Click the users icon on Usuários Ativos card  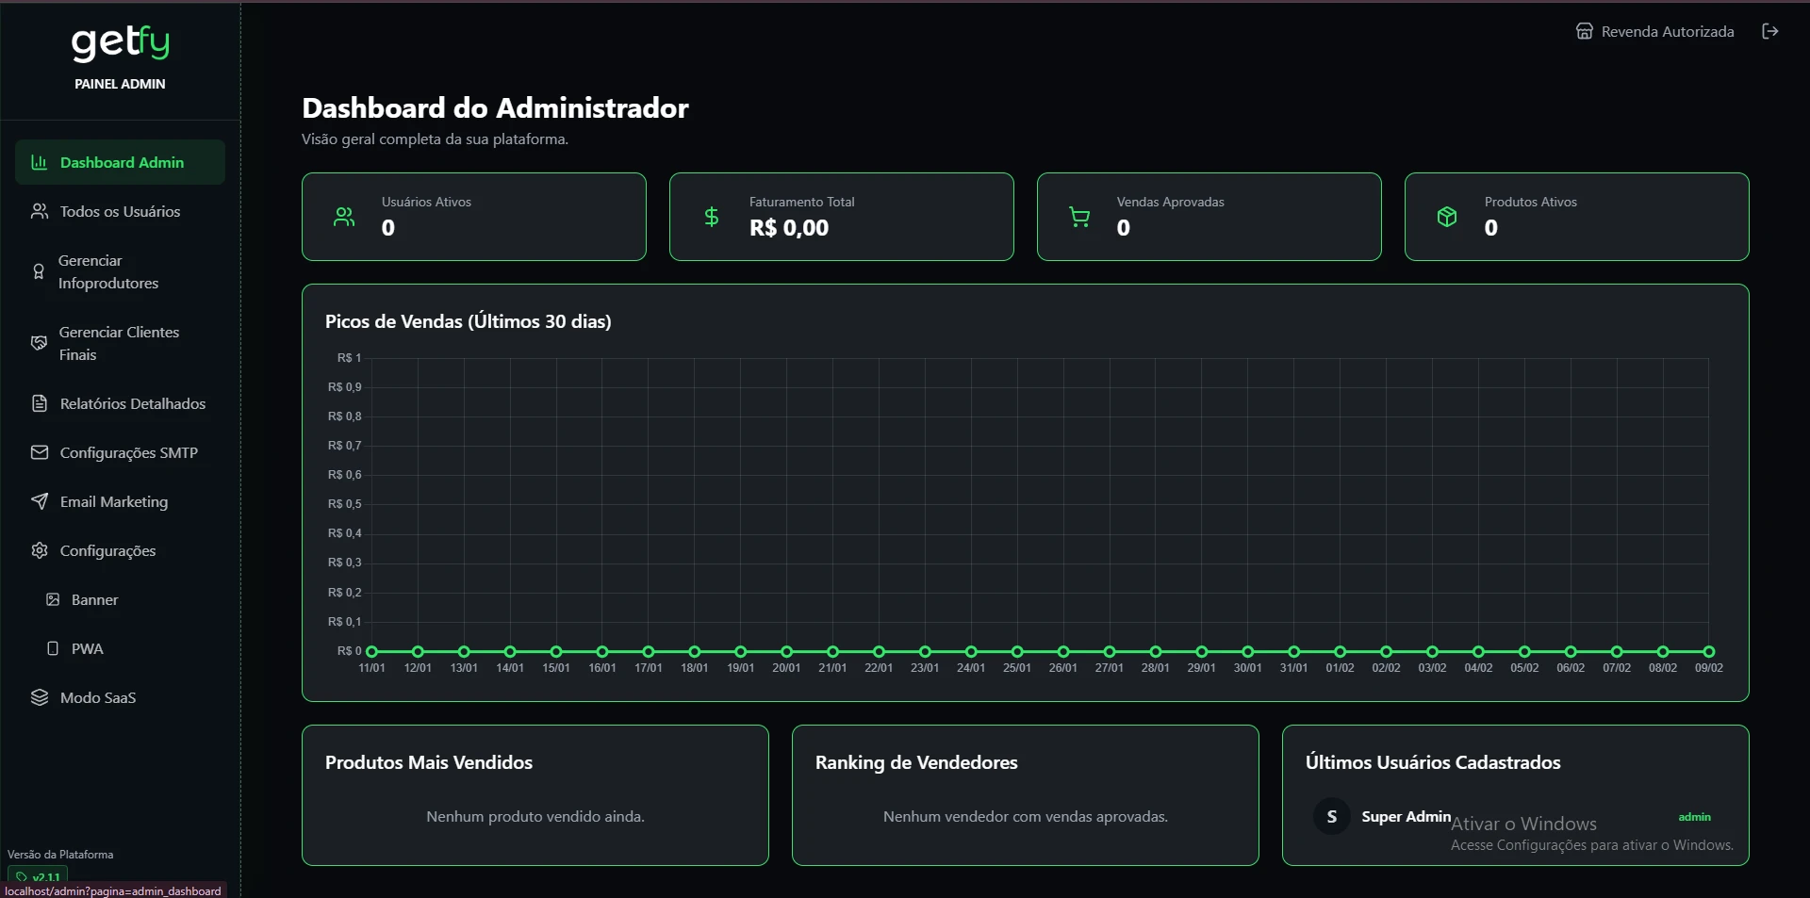[x=343, y=217]
